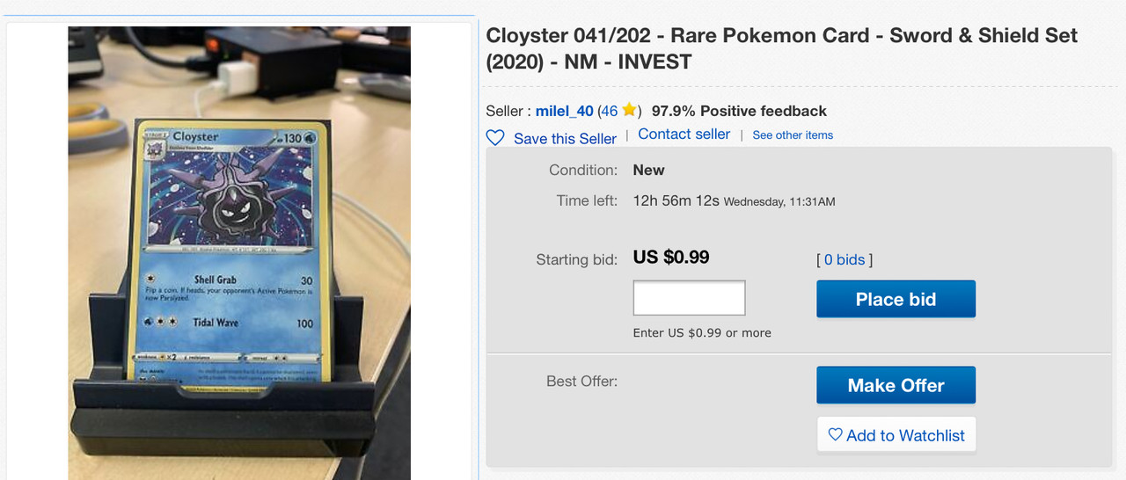Click the US $0.99 starting bid price
Image resolution: width=1126 pixels, height=480 pixels.
coord(671,258)
